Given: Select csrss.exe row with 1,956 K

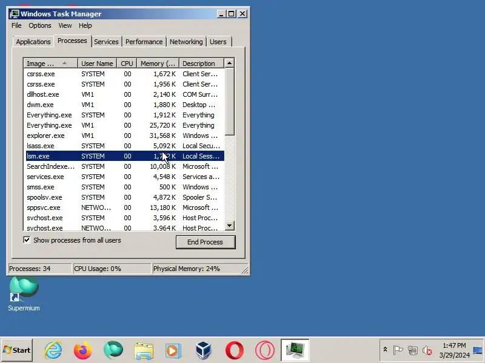Looking at the screenshot, I should coord(124,84).
